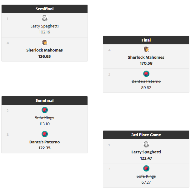Click Dante's Paterno helmet icon in Final

(146, 74)
